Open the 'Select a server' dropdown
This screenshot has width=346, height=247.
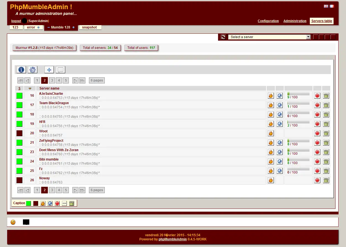coord(269,37)
